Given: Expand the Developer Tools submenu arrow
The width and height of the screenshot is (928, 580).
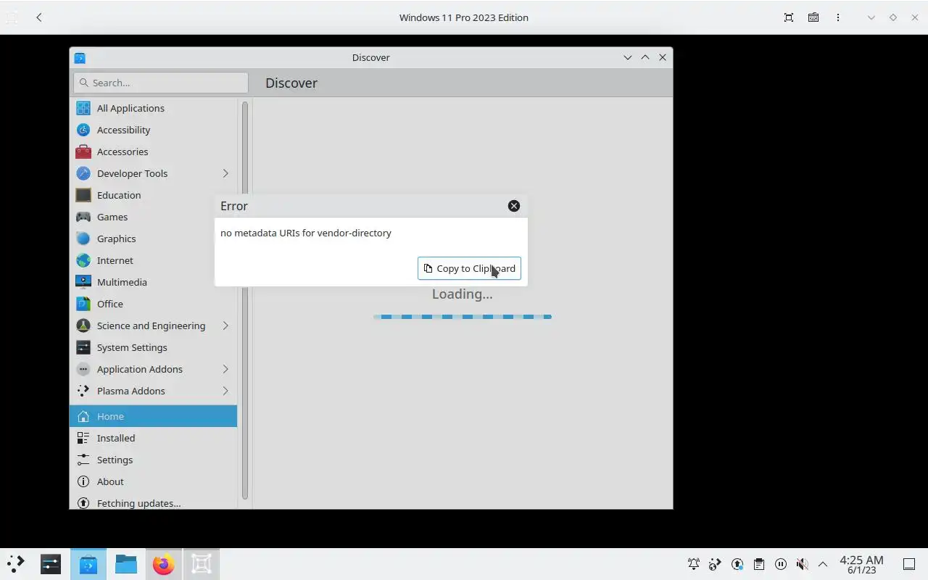Looking at the screenshot, I should point(225,173).
